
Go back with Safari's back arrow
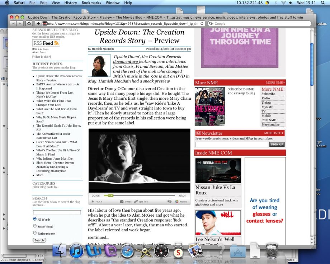13,23
